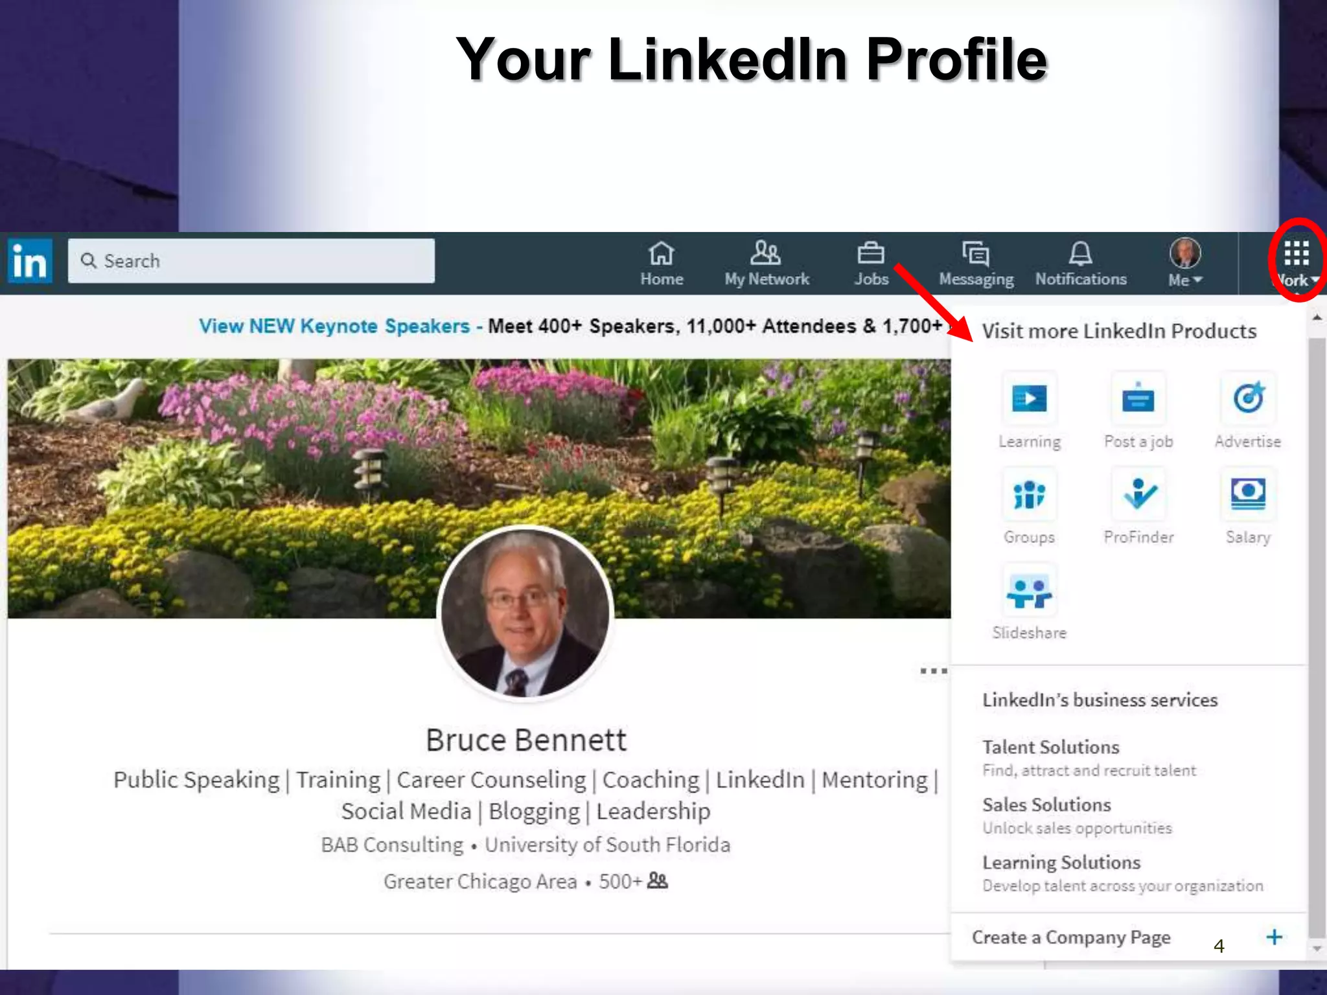Click University of South Florida text
The image size is (1327, 995).
coord(607,845)
